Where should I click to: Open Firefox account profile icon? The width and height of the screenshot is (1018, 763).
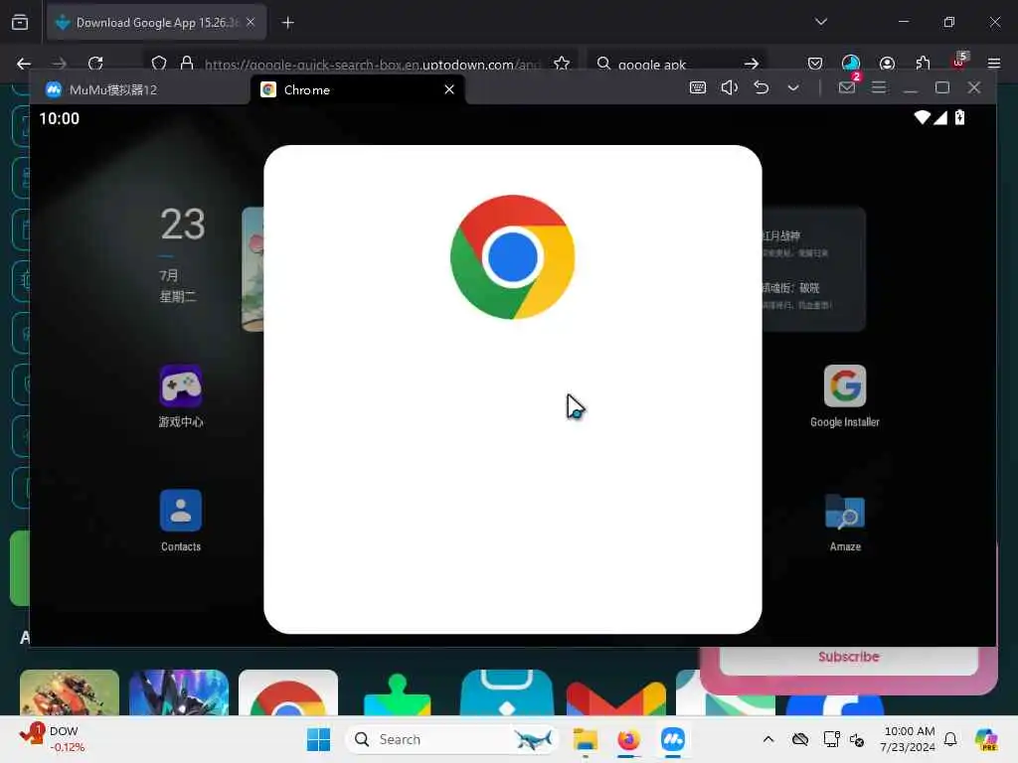(887, 64)
